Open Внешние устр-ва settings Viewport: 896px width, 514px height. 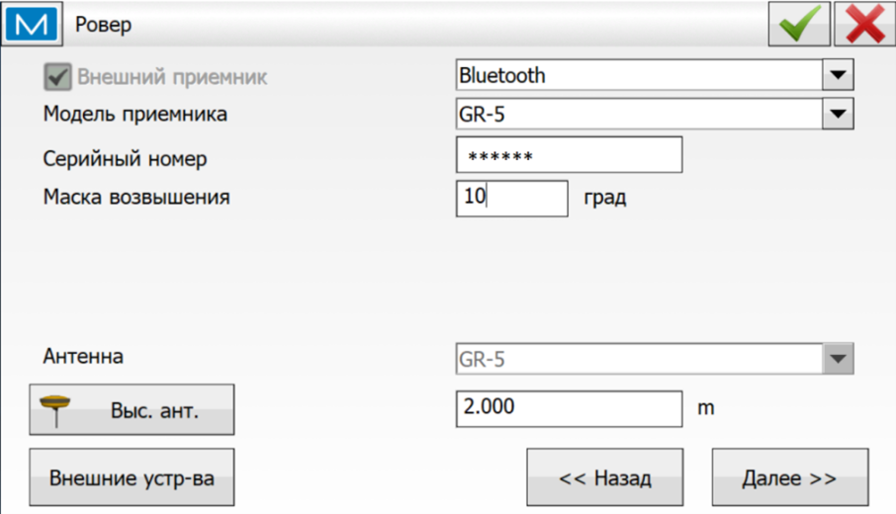(x=132, y=476)
